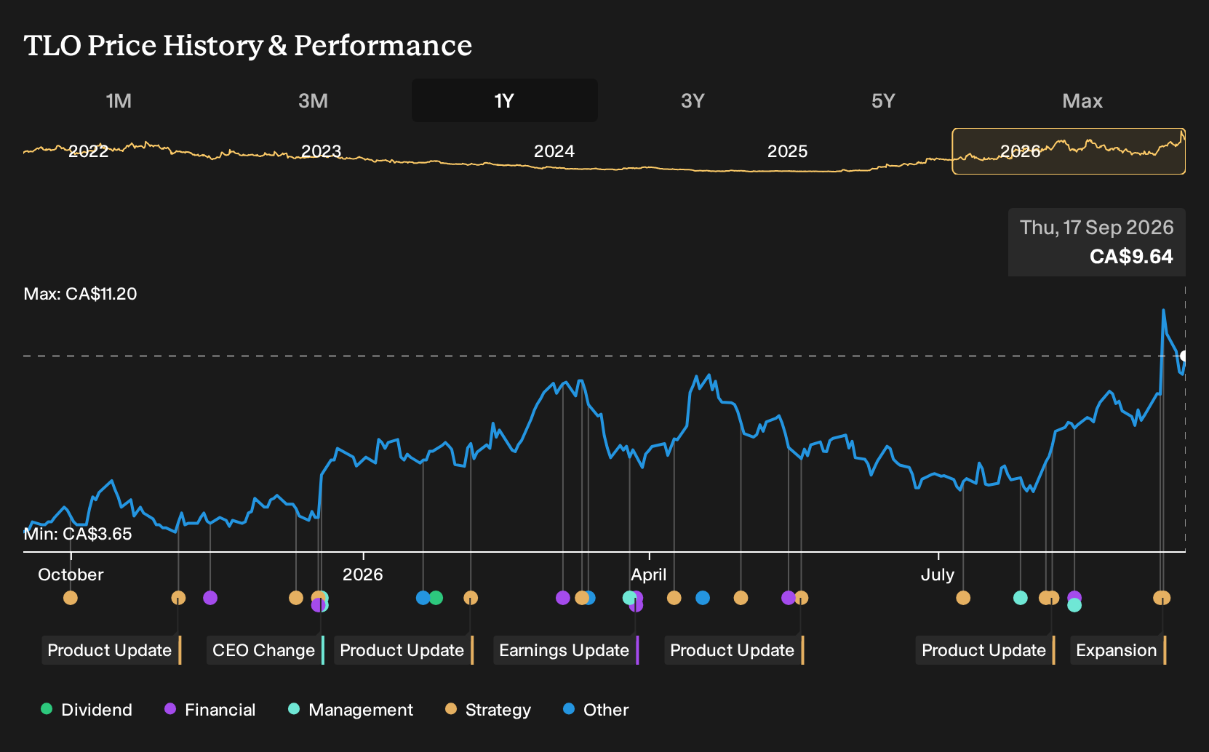The height and width of the screenshot is (752, 1209).
Task: Click isolated blue Other dot after April
Action: pyautogui.click(x=703, y=598)
